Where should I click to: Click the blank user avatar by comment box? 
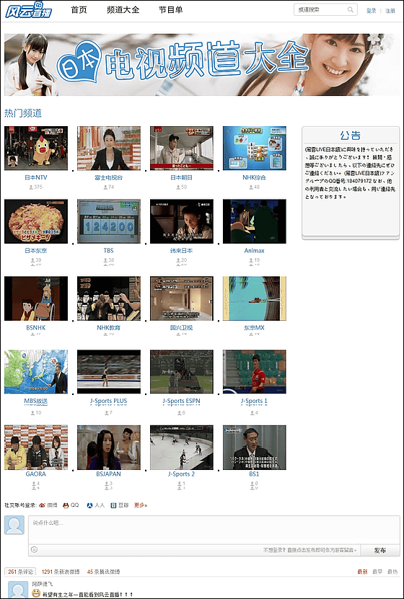(14, 525)
